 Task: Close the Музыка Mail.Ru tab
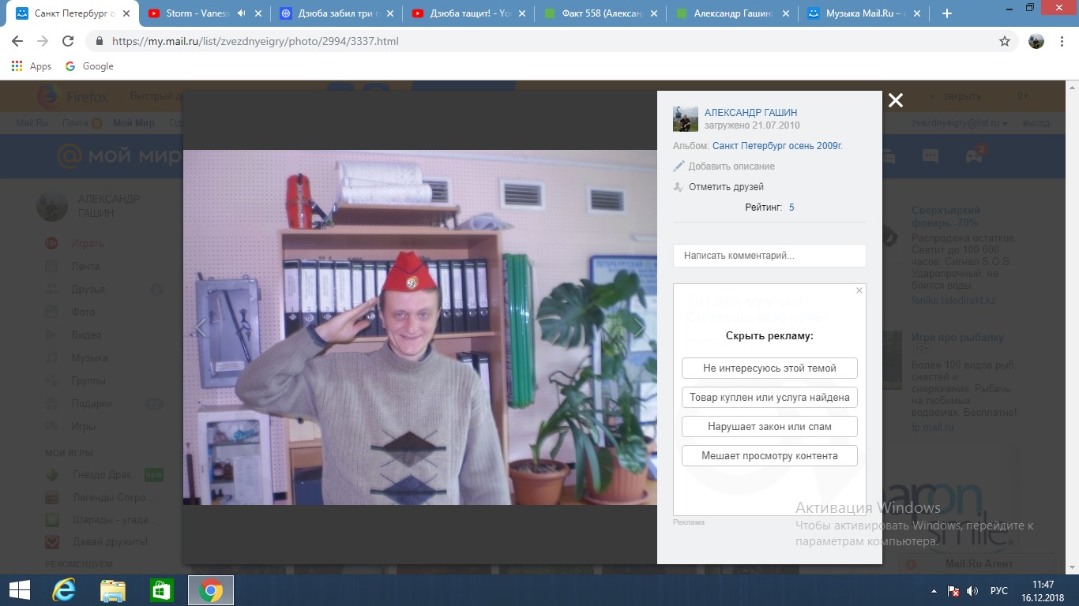917,13
